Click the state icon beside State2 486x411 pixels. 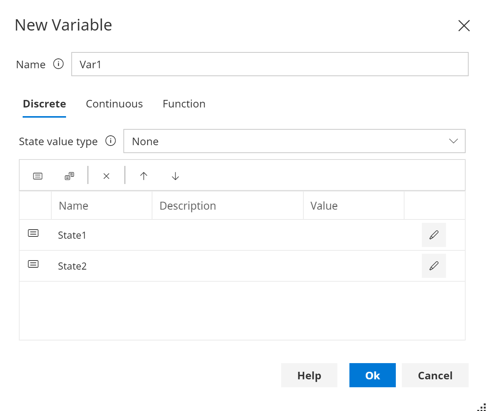33,264
